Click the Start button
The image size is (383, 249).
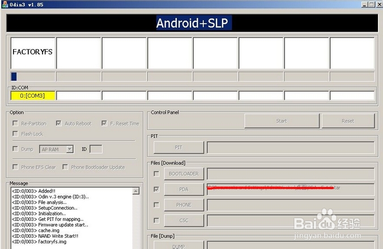(x=282, y=121)
